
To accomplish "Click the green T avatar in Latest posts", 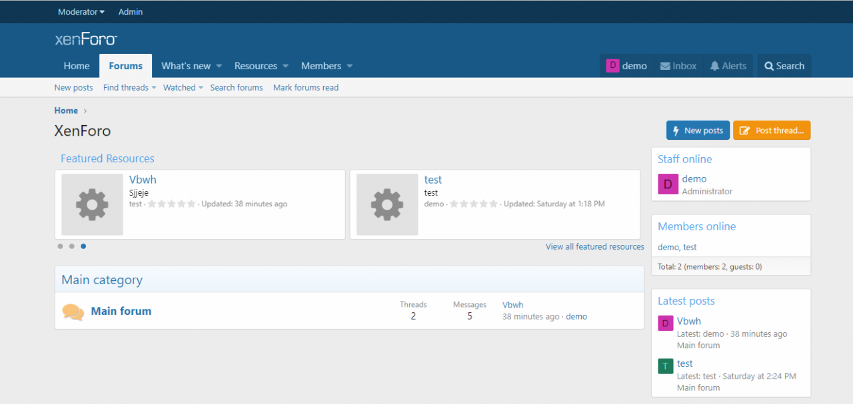I will (665, 366).
